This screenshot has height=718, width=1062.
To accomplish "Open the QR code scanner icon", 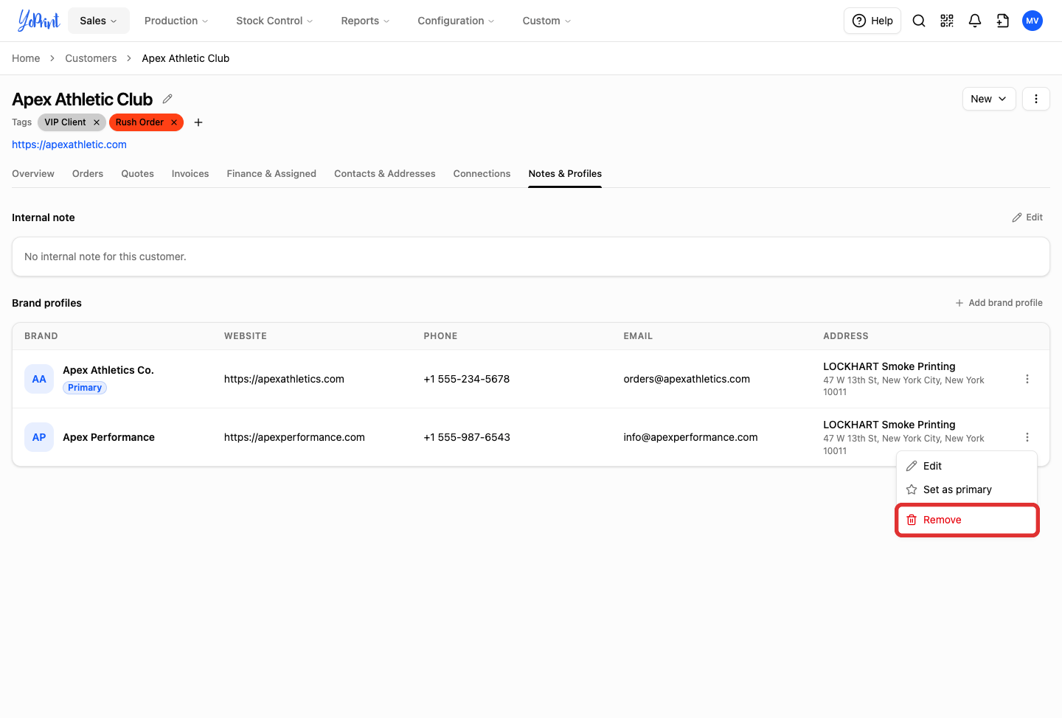I will point(947,21).
